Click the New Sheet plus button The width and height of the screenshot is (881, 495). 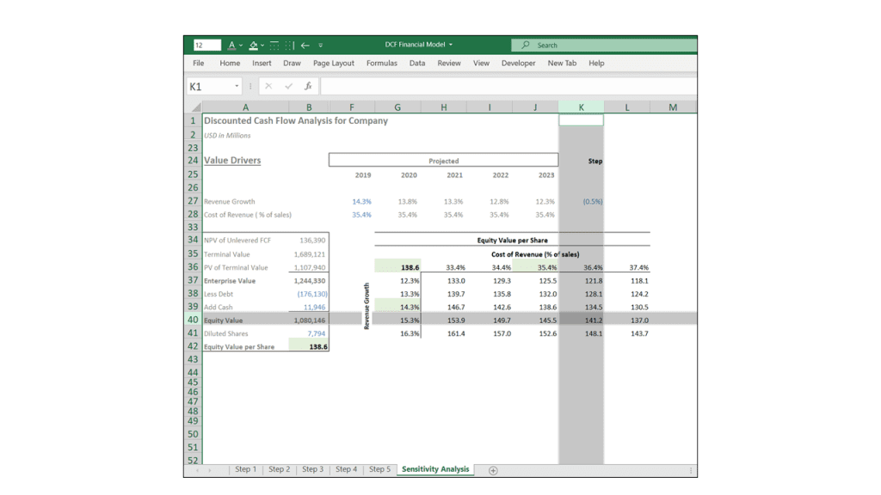(493, 470)
